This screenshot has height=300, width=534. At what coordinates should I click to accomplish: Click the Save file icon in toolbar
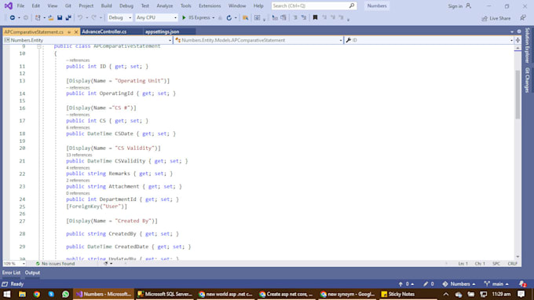(60, 18)
